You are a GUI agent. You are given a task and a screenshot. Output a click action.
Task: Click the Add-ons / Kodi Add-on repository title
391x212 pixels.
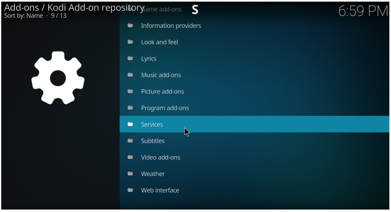coord(74,7)
